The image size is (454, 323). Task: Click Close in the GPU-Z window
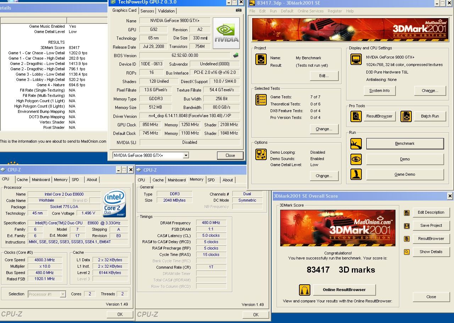pos(230,155)
